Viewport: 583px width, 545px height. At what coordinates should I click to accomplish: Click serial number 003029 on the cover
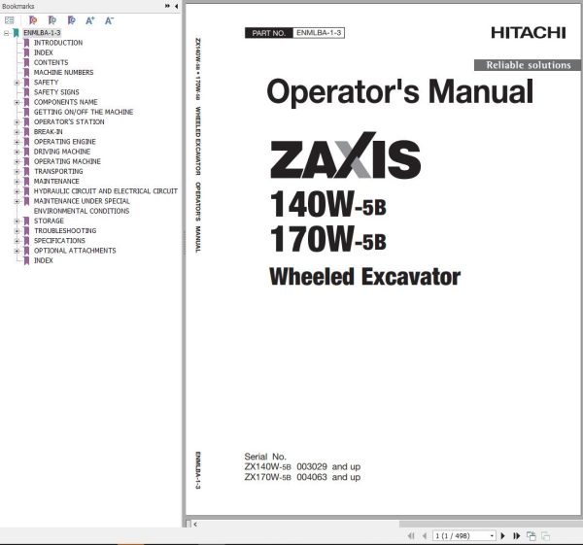(312, 466)
